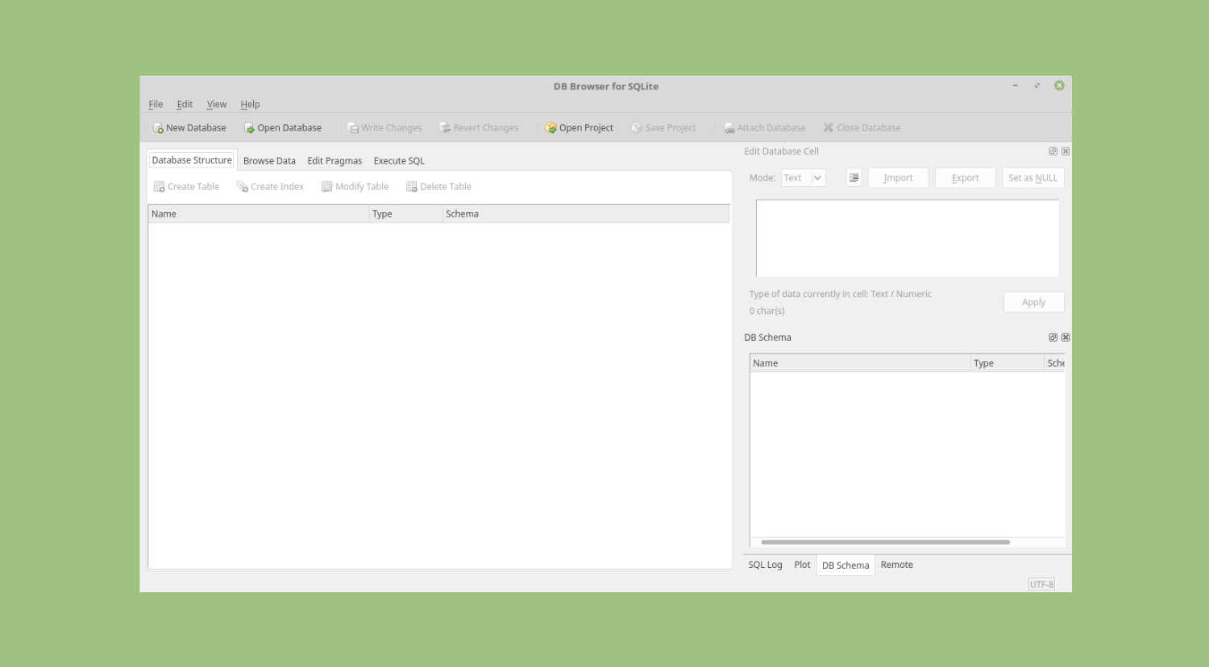1209x667 pixels.
Task: Switch to the Browse Data tab
Action: 269,161
